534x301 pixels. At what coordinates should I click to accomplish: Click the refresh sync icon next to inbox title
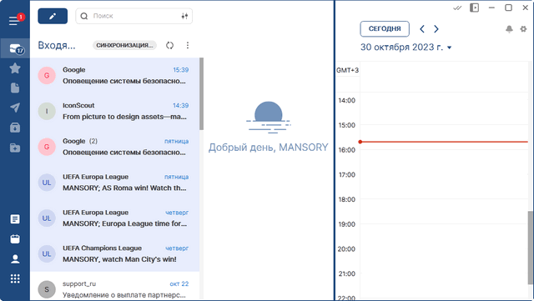pyautogui.click(x=169, y=45)
